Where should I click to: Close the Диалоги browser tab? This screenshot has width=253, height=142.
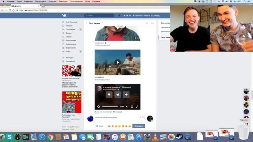coord(39,6)
